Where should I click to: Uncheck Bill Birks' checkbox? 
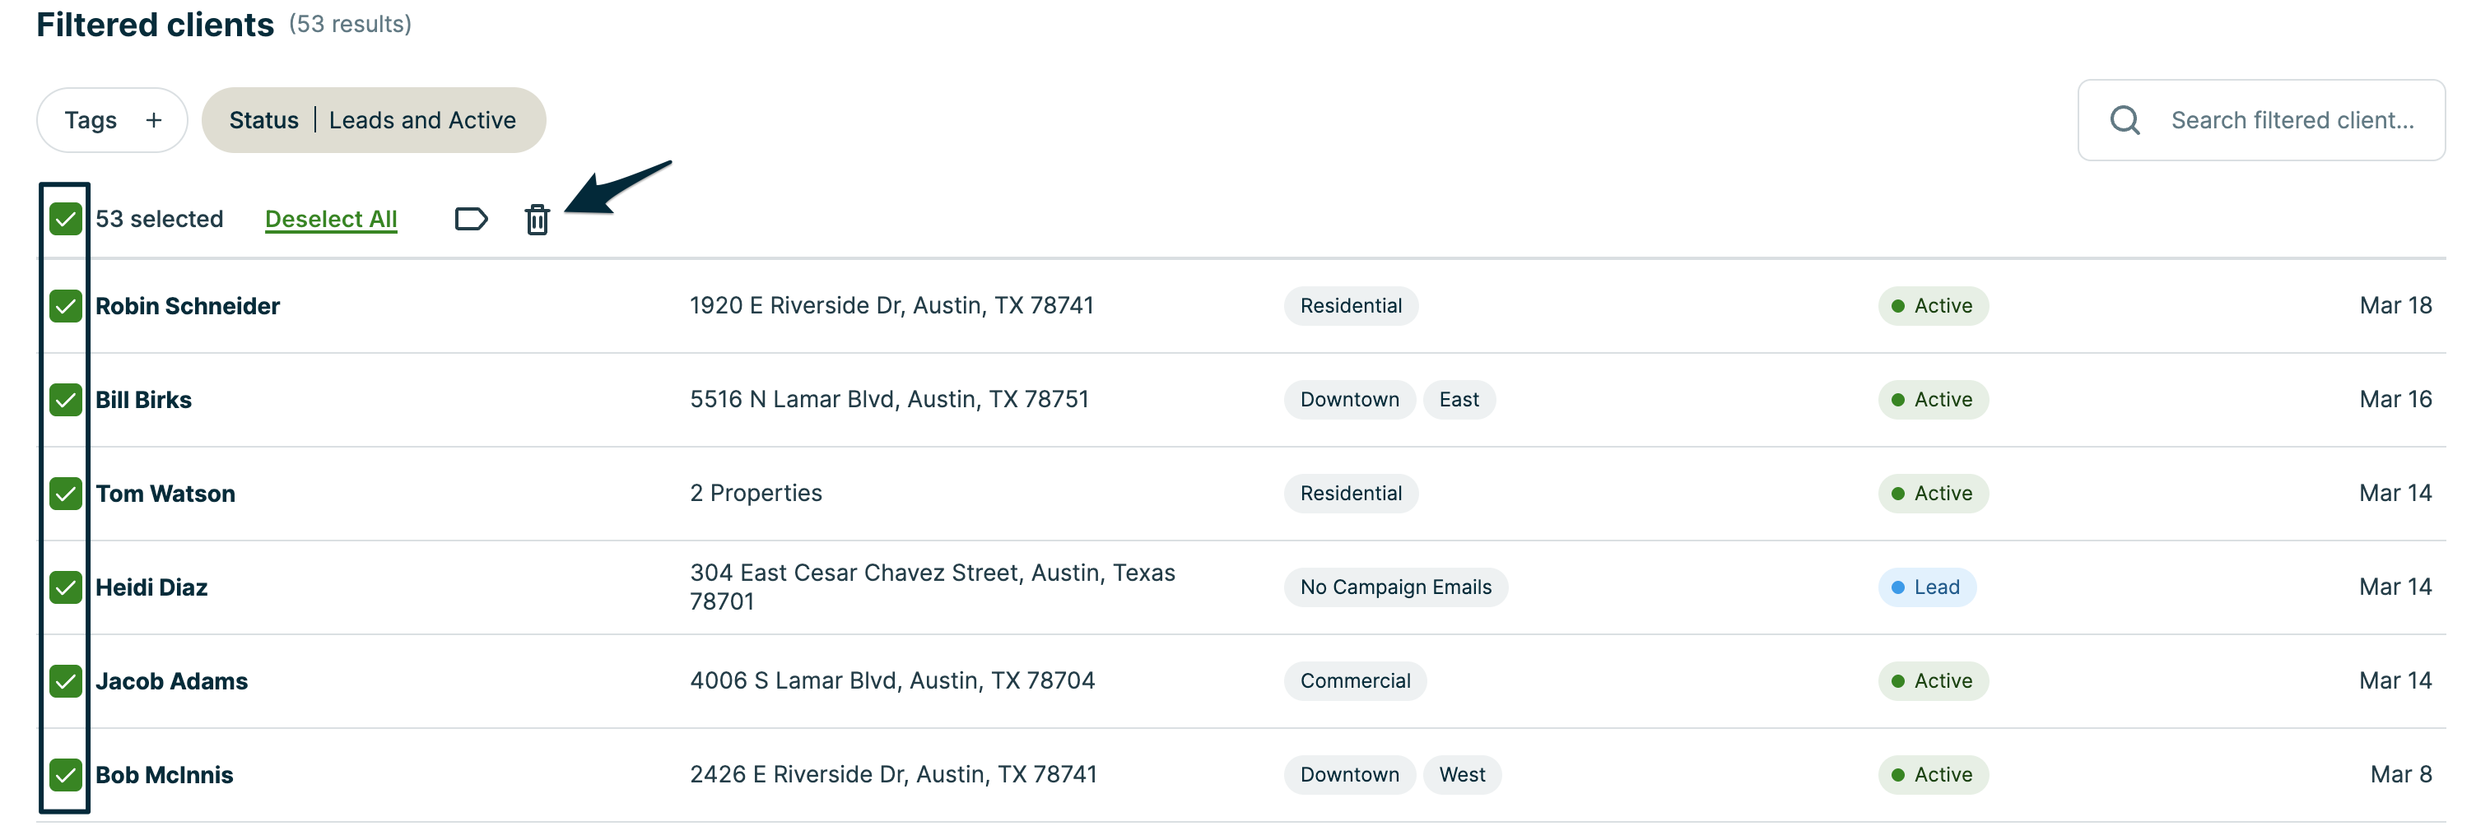65,400
